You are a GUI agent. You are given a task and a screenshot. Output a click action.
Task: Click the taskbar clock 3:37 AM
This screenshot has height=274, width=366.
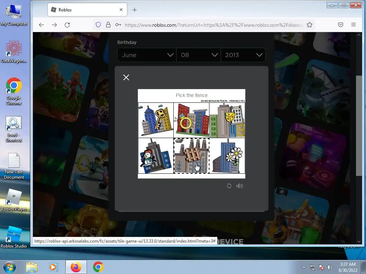click(x=348, y=267)
